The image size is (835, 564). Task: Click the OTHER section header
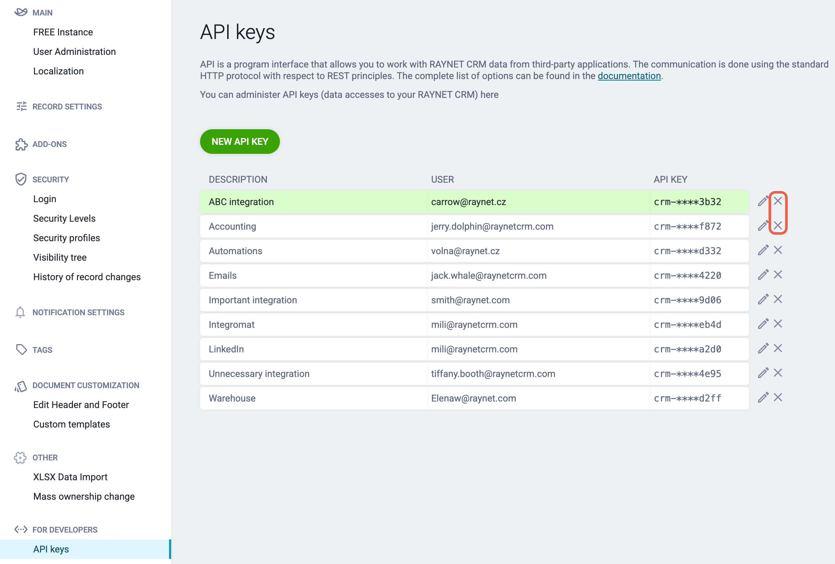click(45, 457)
